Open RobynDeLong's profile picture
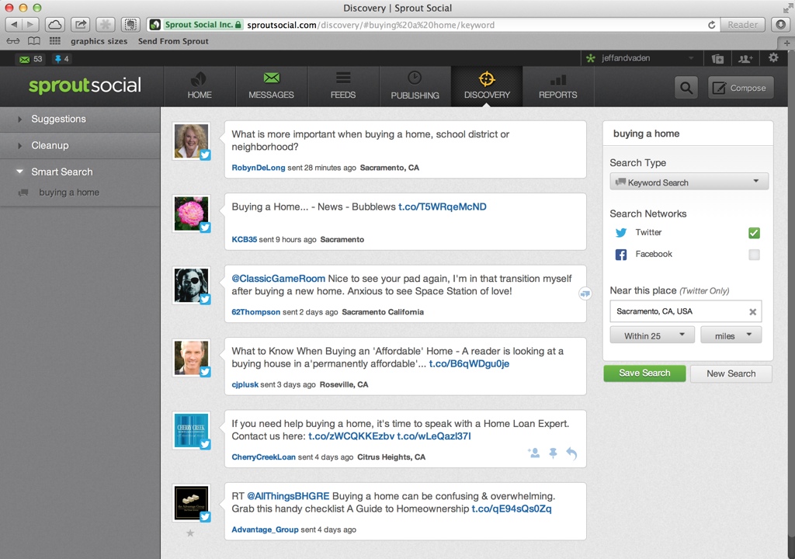Image resolution: width=795 pixels, height=559 pixels. [191, 141]
